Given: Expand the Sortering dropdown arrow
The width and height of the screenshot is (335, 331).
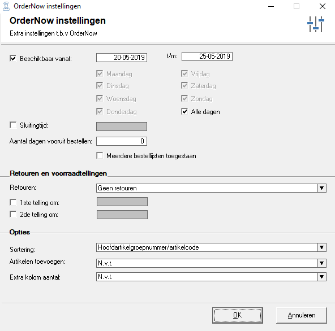Looking at the screenshot, I should click(322, 247).
